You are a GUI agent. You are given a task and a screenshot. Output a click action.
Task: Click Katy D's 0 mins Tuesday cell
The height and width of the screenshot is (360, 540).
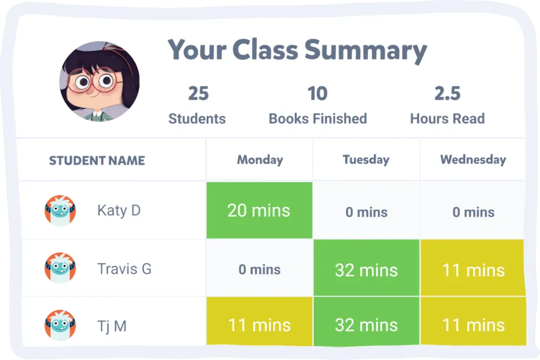[366, 212]
